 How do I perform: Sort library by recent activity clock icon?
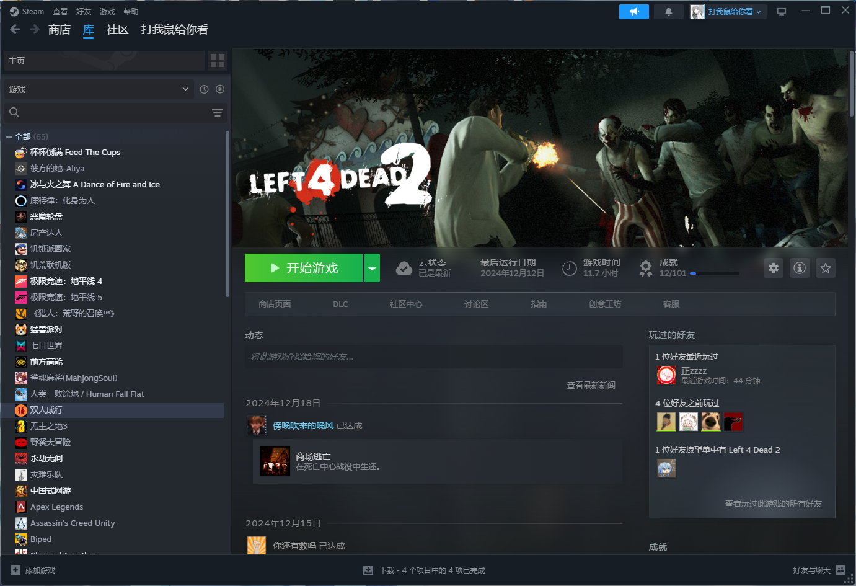204,89
